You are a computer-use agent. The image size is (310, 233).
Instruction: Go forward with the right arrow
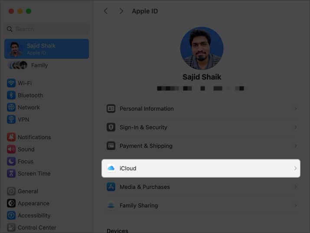pyautogui.click(x=121, y=11)
